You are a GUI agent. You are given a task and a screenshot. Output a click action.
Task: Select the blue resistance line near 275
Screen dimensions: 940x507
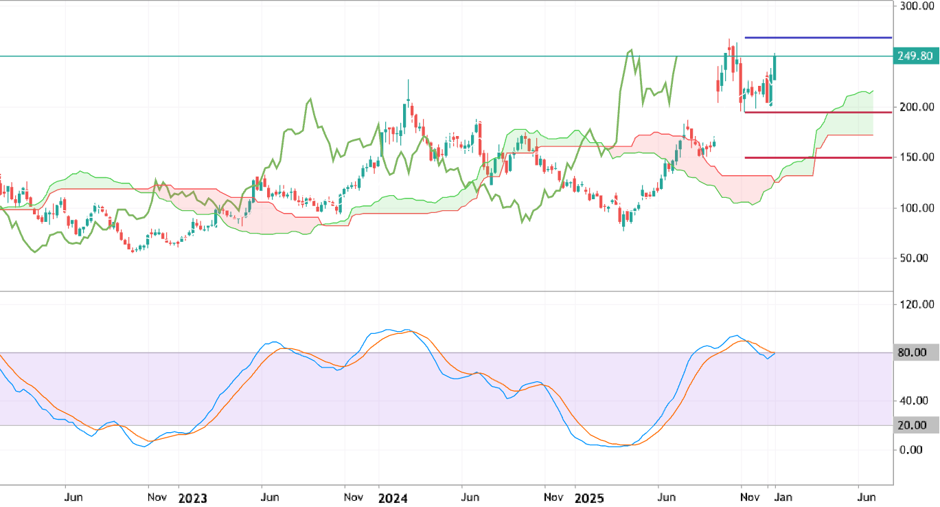[x=817, y=38]
